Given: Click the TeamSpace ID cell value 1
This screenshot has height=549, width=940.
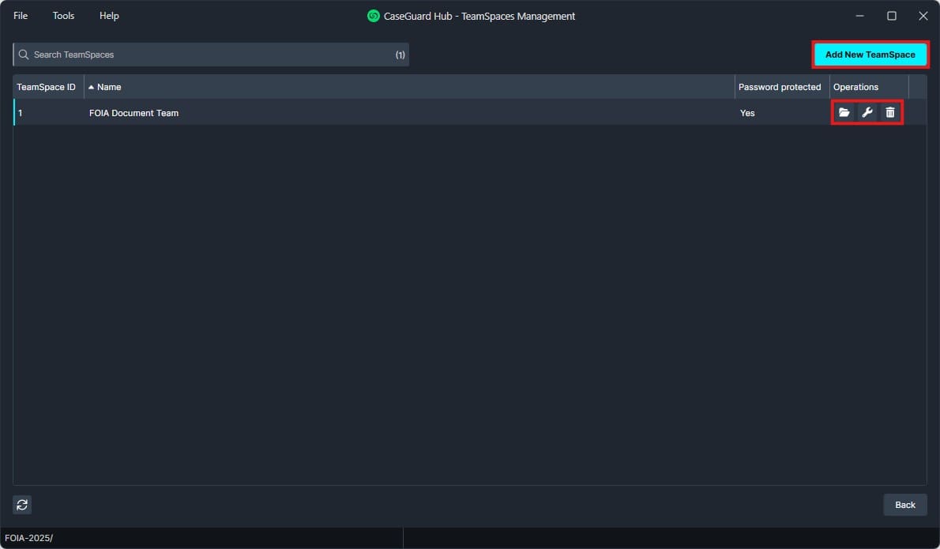Looking at the screenshot, I should point(20,113).
